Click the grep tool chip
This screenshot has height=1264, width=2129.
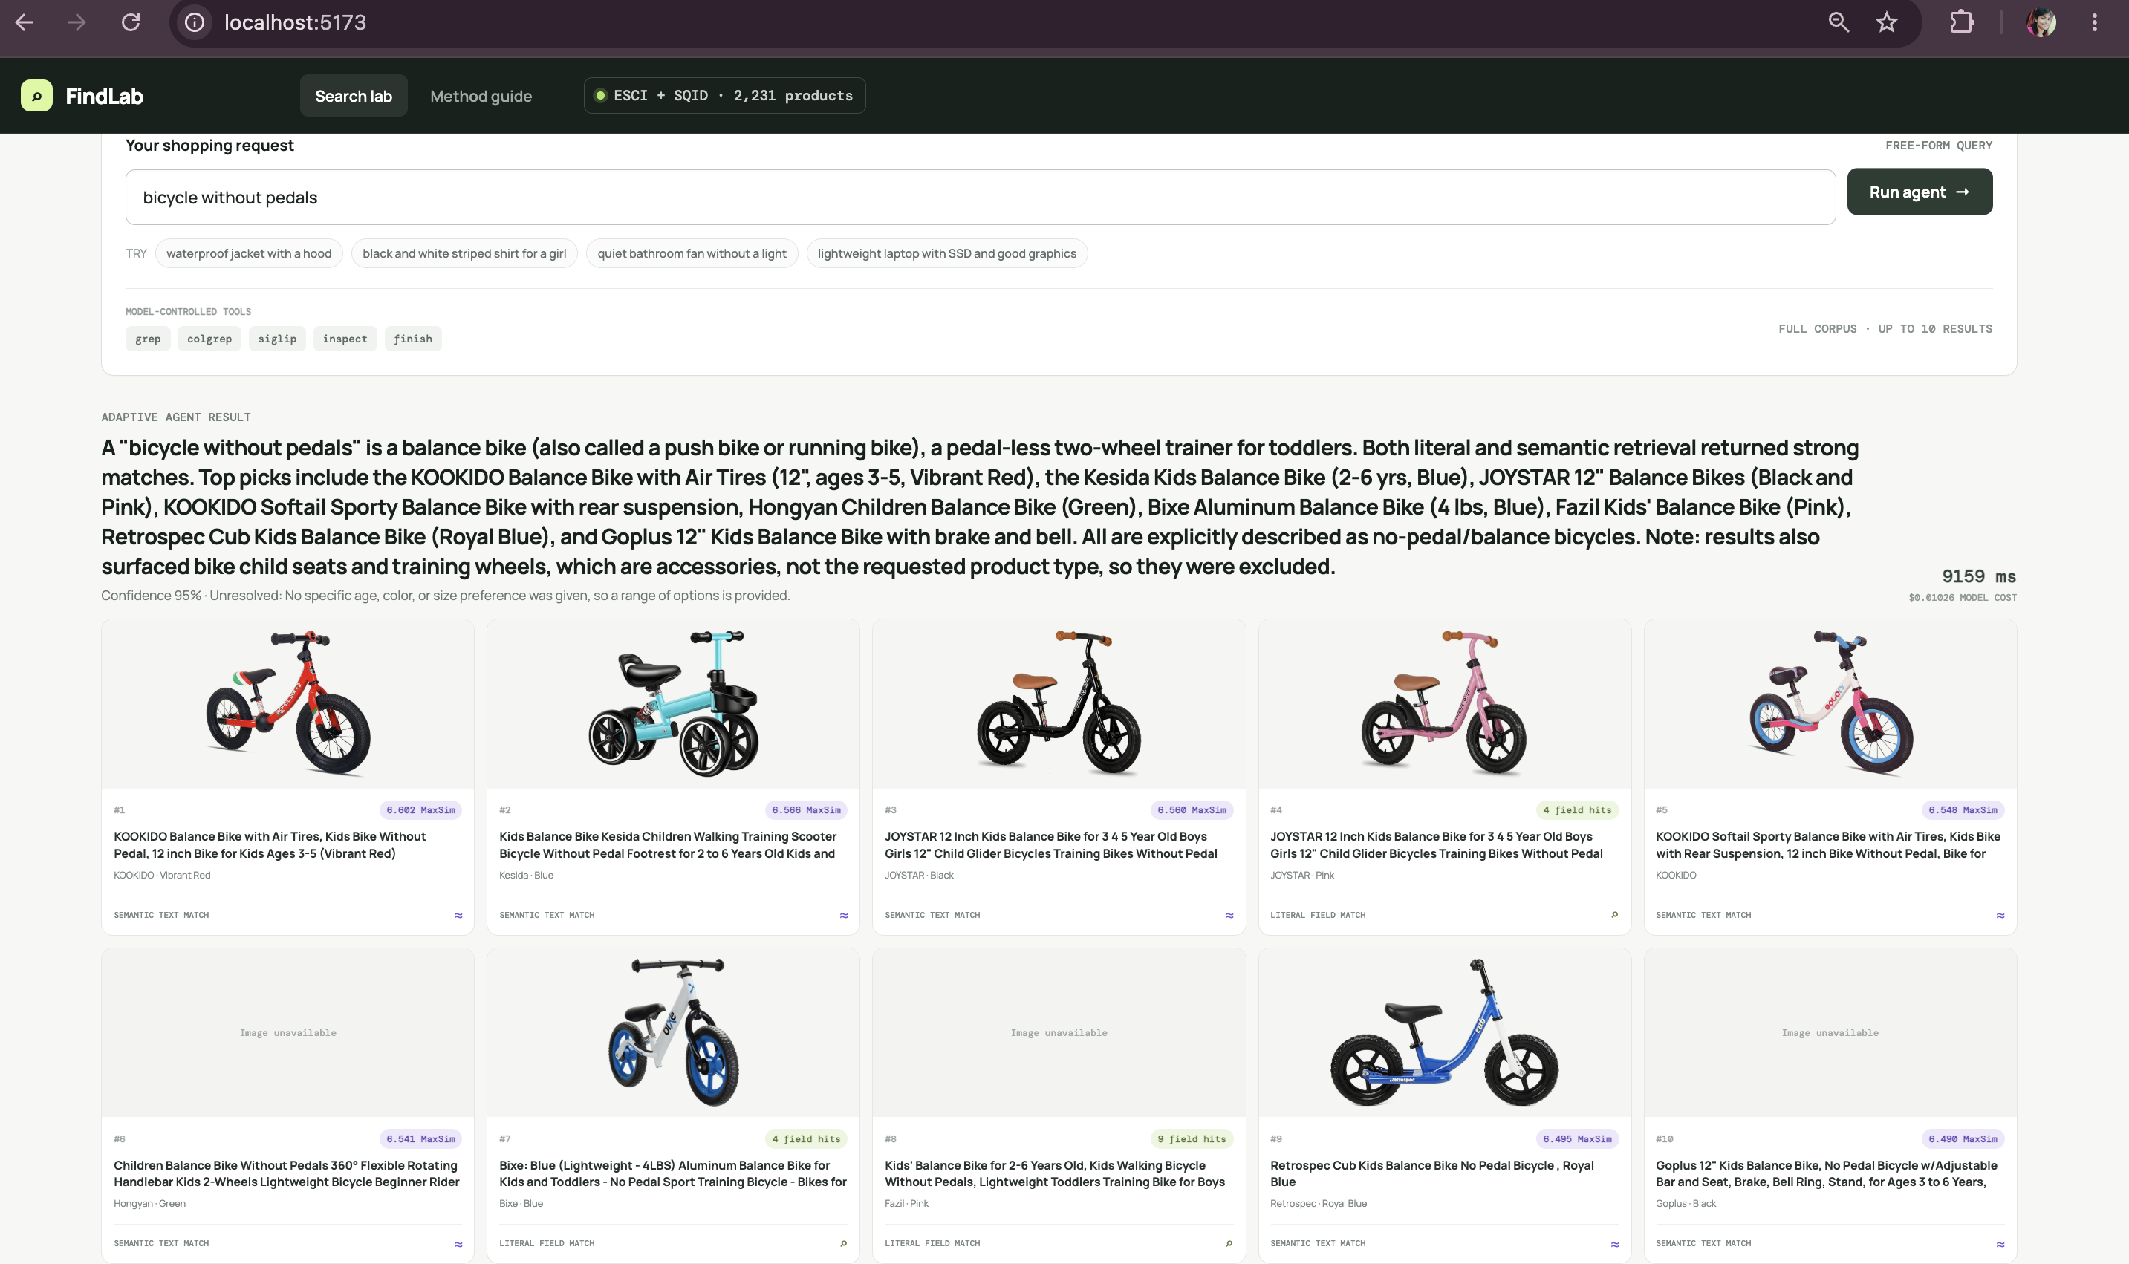pos(149,338)
